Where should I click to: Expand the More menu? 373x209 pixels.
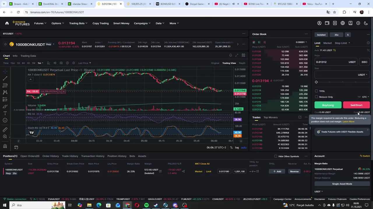174,23
